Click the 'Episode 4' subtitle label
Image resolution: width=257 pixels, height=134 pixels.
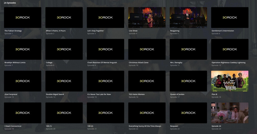pos(133,33)
